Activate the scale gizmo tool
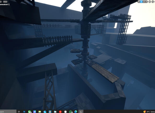The height and width of the screenshot is (113, 155). [146, 2]
